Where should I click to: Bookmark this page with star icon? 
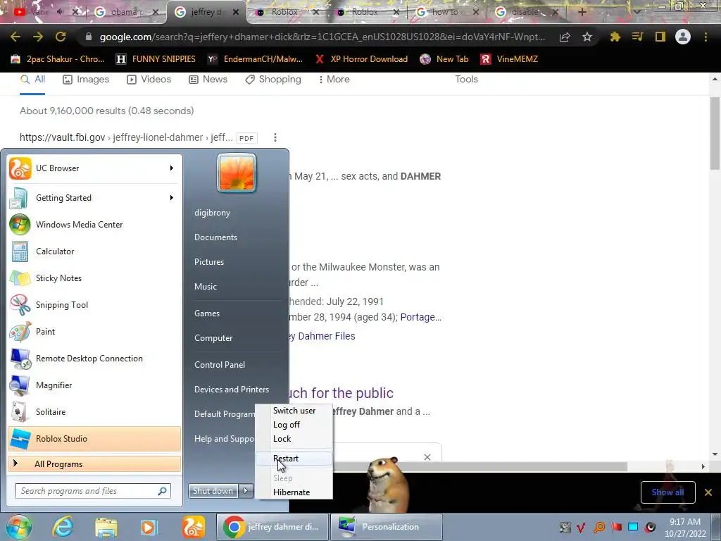pyautogui.click(x=587, y=37)
